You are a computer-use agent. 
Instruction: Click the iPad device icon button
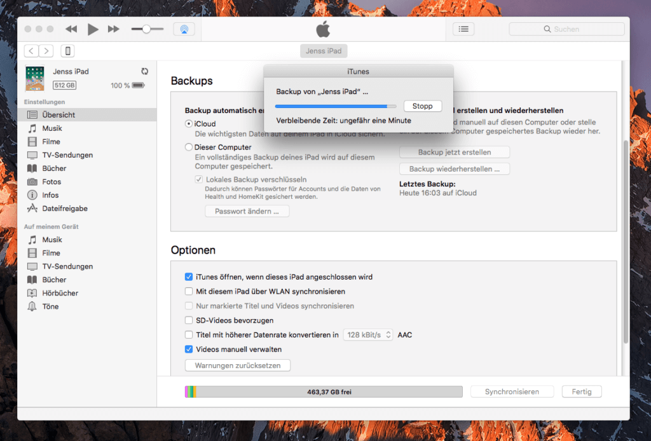click(x=67, y=51)
